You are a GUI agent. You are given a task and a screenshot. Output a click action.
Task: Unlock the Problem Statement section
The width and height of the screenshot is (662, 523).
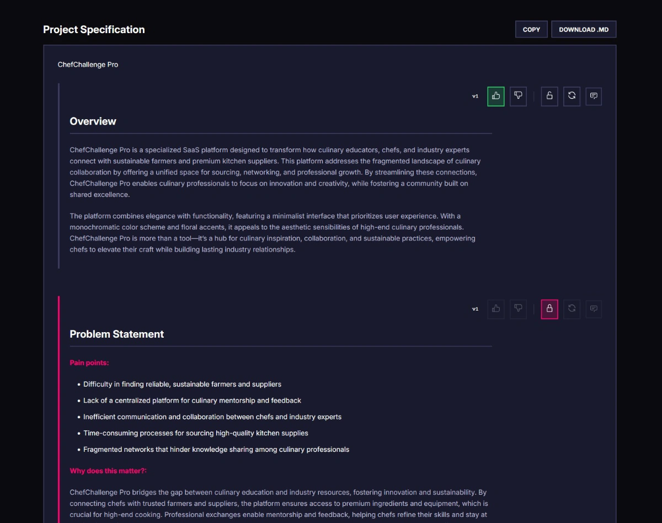[549, 309]
